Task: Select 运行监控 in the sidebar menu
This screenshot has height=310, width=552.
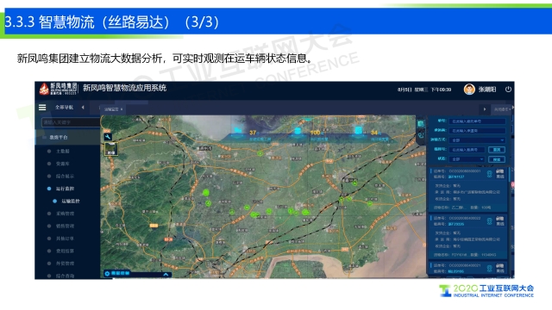Action: (65, 189)
